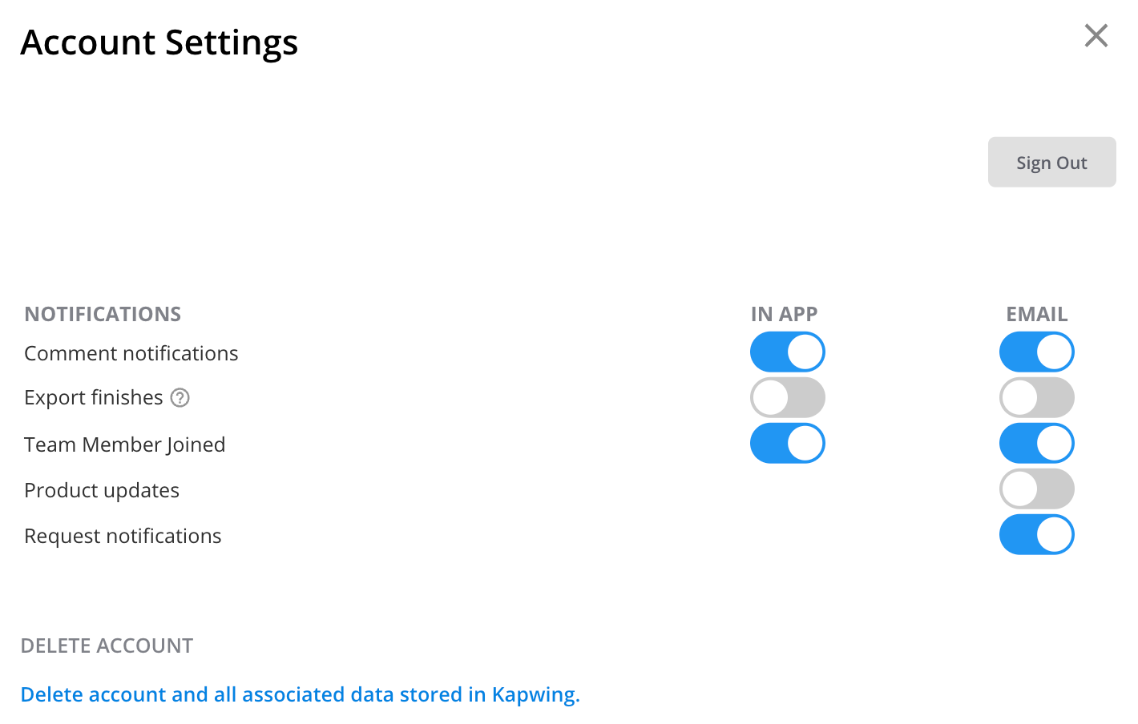Click the IN APP column header
1138x724 pixels.
(784, 314)
